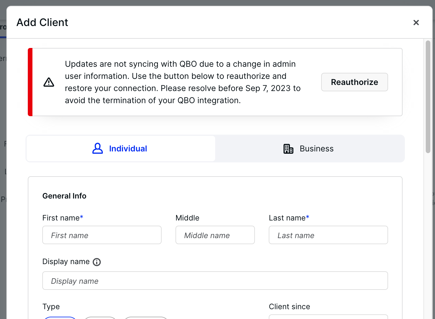
Task: Click the dialog vertical scrollbar
Action: click(x=428, y=97)
